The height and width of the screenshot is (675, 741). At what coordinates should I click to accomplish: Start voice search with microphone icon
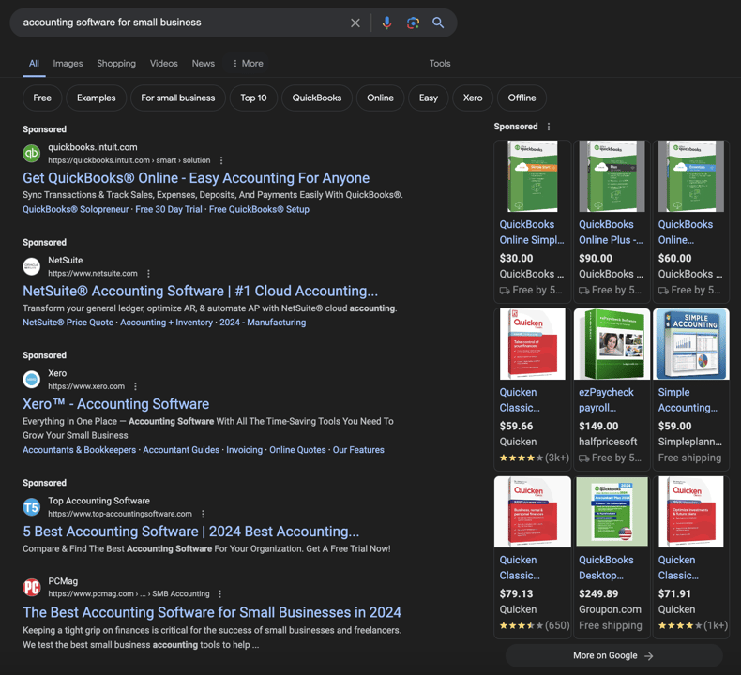386,22
